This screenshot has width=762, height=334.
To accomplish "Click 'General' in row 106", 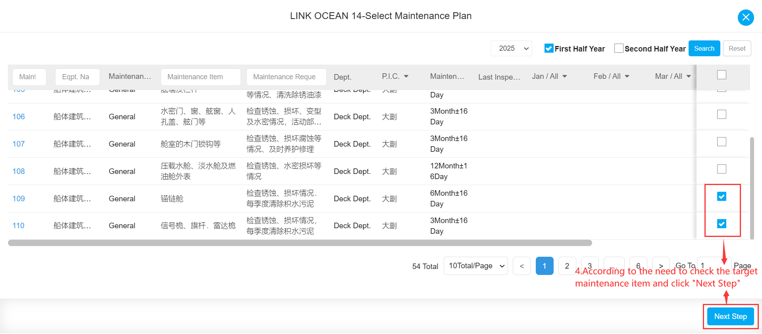I will coord(122,117).
